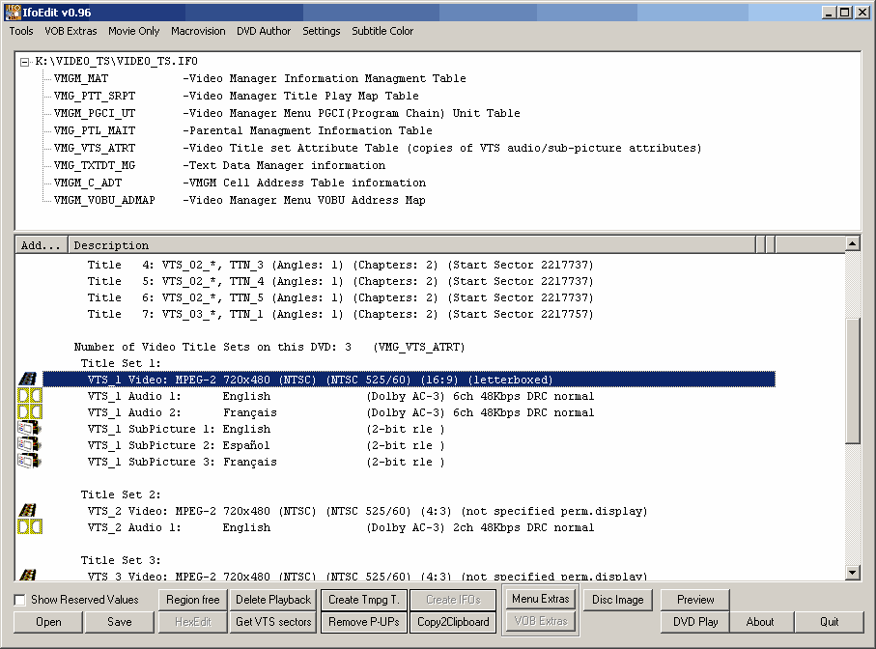Click the Dolby icon beside VTS_1 Audio 2

(x=30, y=412)
